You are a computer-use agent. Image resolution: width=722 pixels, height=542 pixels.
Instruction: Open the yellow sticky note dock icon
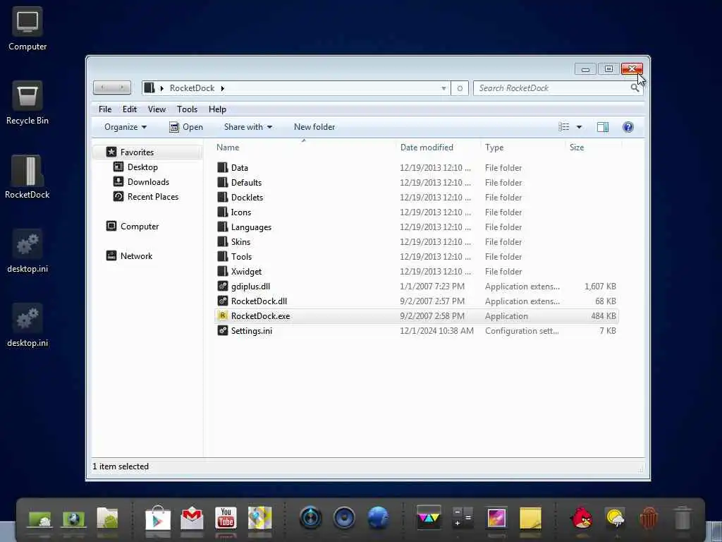tap(530, 517)
